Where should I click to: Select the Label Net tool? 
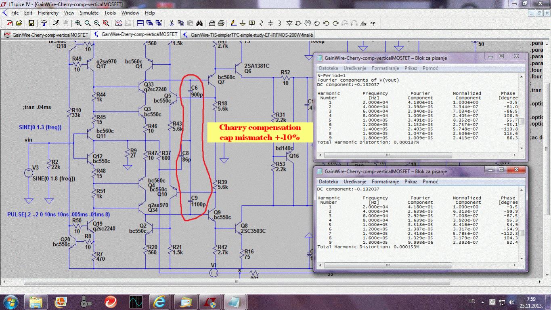pos(252,23)
